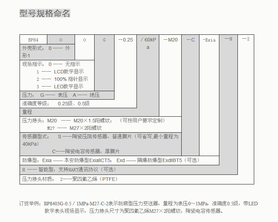Select the LCD数字显示 option line
Viewport: 278px width, 222px height.
tap(60, 72)
